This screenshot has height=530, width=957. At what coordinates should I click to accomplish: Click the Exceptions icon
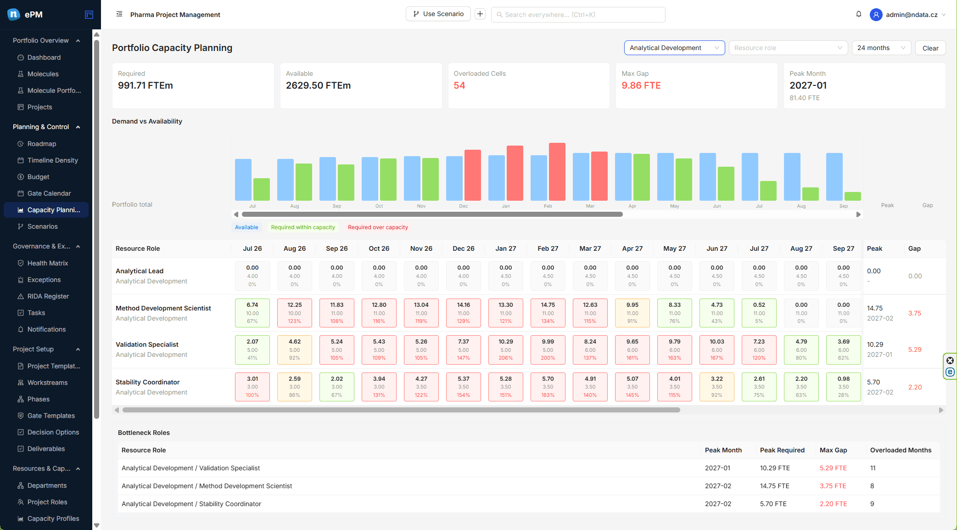click(x=21, y=280)
